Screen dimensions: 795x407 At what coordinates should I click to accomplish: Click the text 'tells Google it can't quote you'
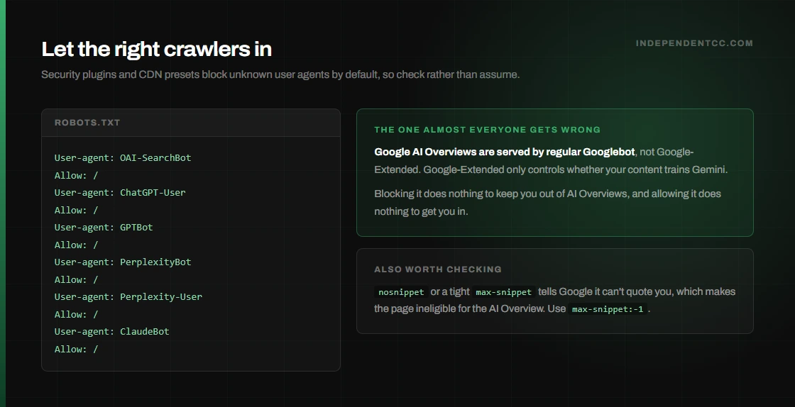(605, 291)
